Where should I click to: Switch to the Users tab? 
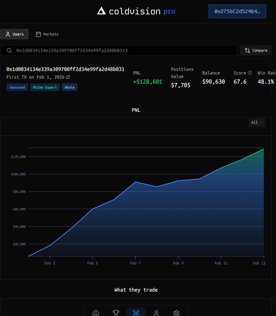[14, 34]
